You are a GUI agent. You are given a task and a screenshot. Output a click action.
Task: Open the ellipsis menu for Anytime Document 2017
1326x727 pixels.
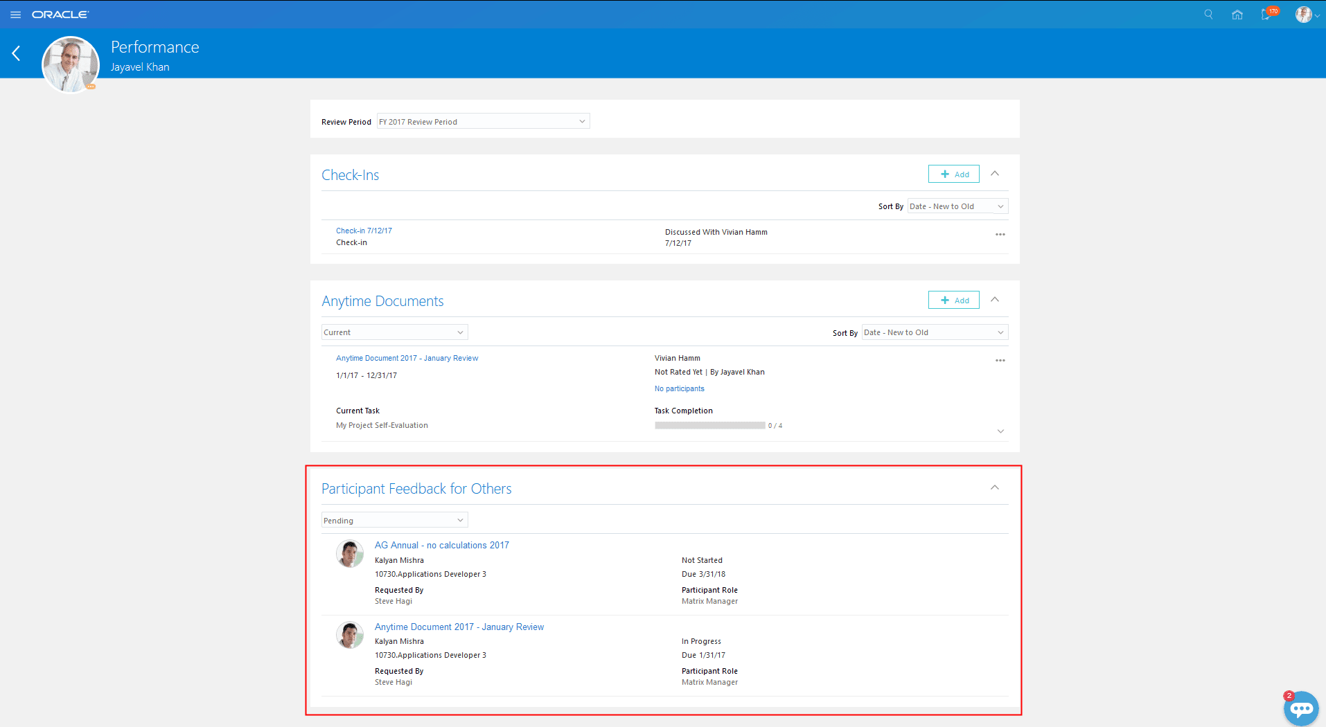[x=1000, y=360]
